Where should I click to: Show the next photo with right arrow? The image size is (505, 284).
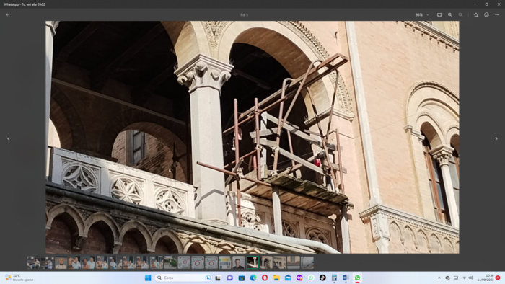click(496, 138)
